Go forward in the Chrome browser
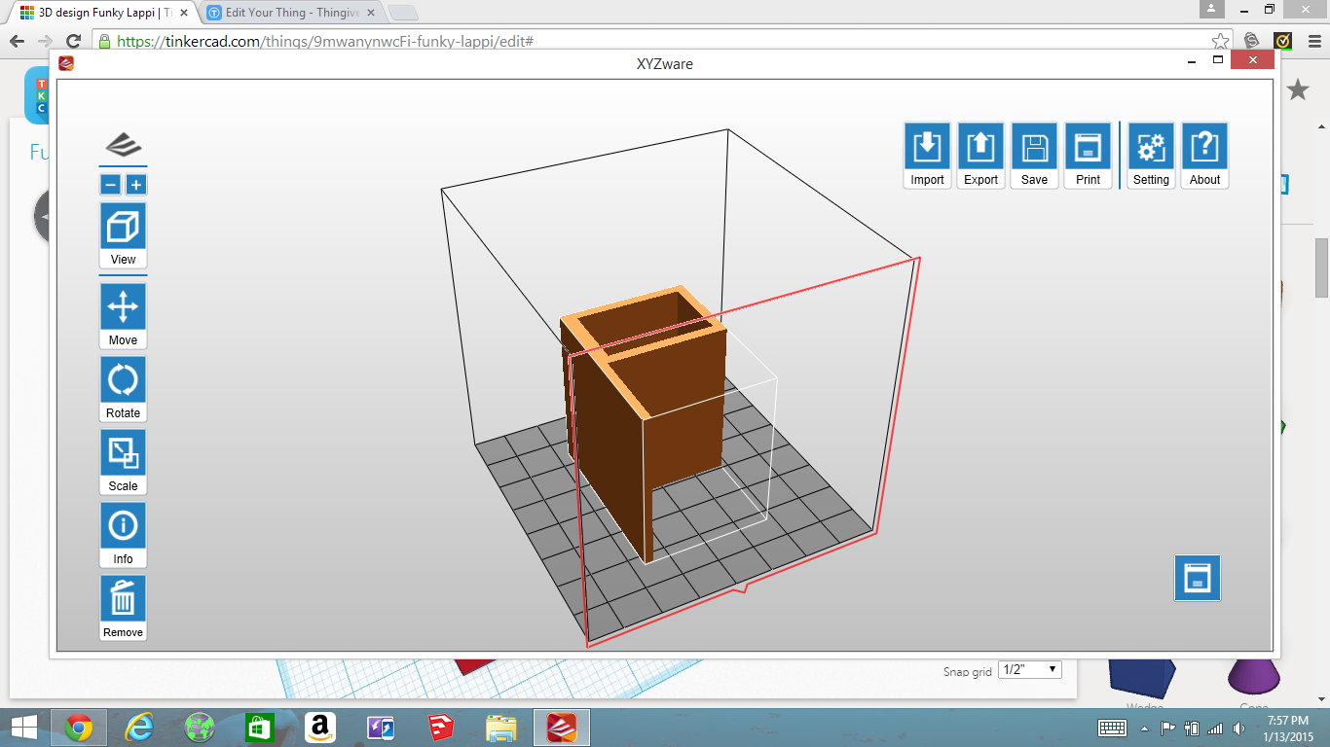Screen dimensions: 1330x747 click(x=45, y=41)
